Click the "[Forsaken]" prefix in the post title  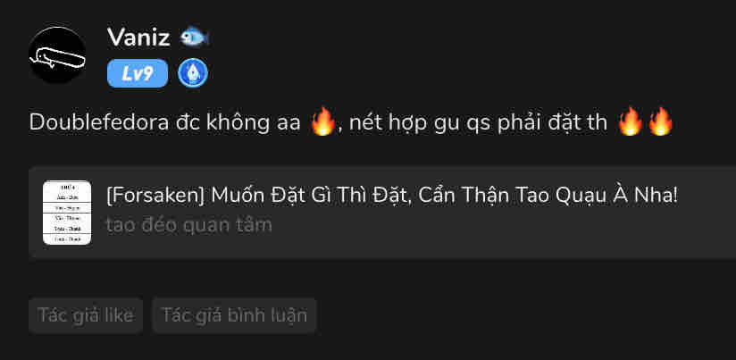155,197
